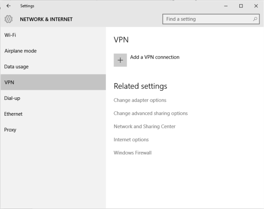Maximize the Settings window
The image size is (264, 209).
pos(241,6)
